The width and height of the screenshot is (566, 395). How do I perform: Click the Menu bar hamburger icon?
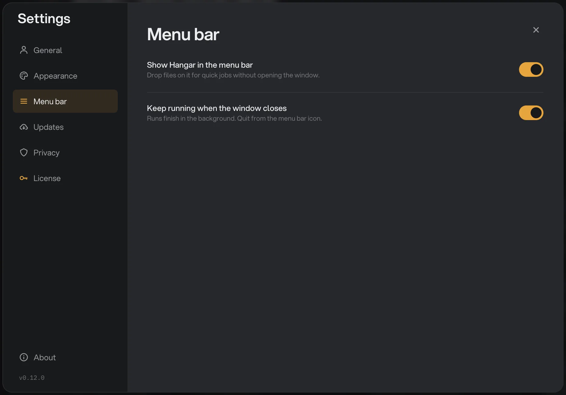[24, 101]
